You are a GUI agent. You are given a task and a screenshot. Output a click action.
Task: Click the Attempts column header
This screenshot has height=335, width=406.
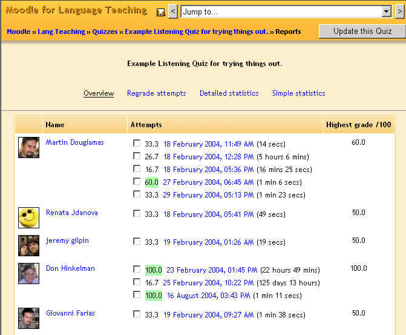click(x=146, y=125)
